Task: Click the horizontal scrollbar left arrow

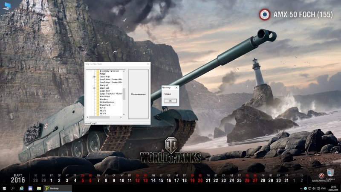Action: click(87, 117)
